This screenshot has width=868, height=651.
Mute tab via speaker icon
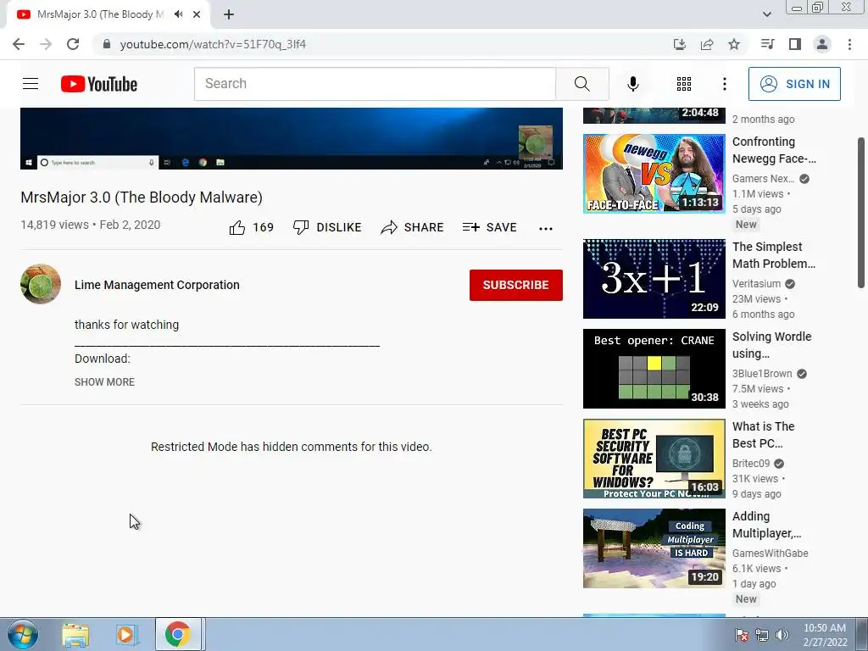(178, 14)
